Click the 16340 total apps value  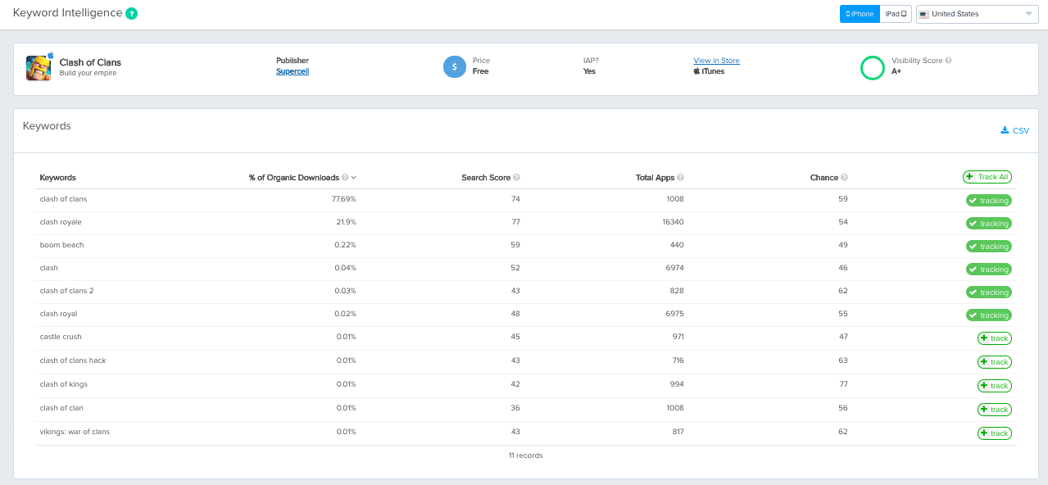(674, 222)
